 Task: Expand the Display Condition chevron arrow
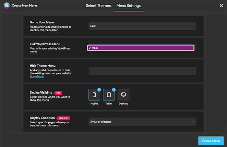pyautogui.click(x=193, y=122)
